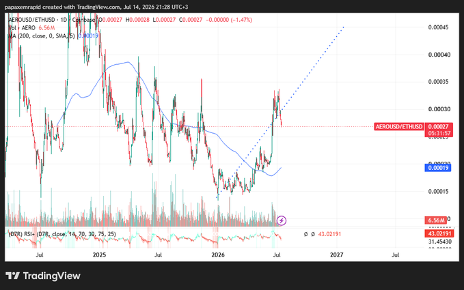
Task: Click the papaxemrapid attribution header text
Action: [x=96, y=7]
